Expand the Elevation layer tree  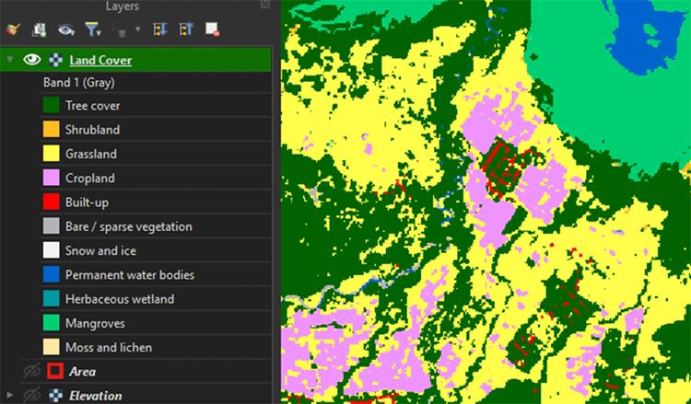(x=10, y=396)
